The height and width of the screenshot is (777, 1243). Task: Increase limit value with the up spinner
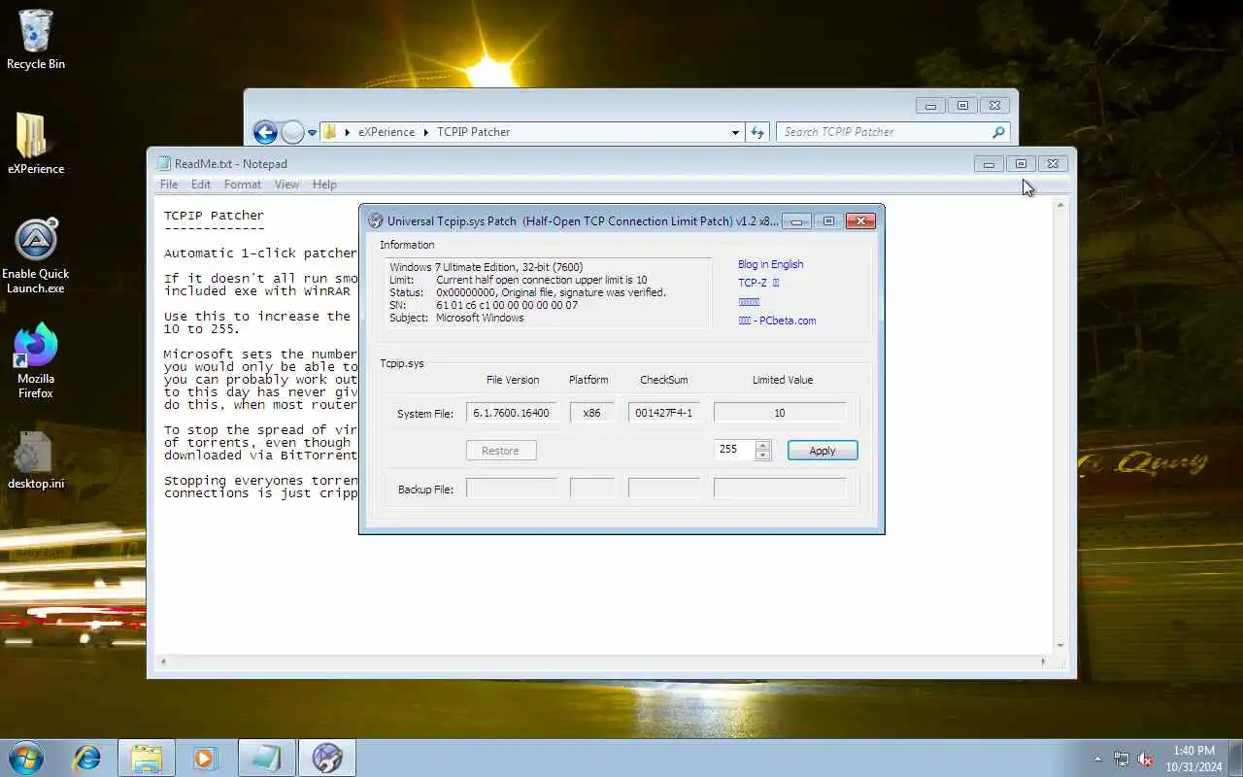(763, 445)
